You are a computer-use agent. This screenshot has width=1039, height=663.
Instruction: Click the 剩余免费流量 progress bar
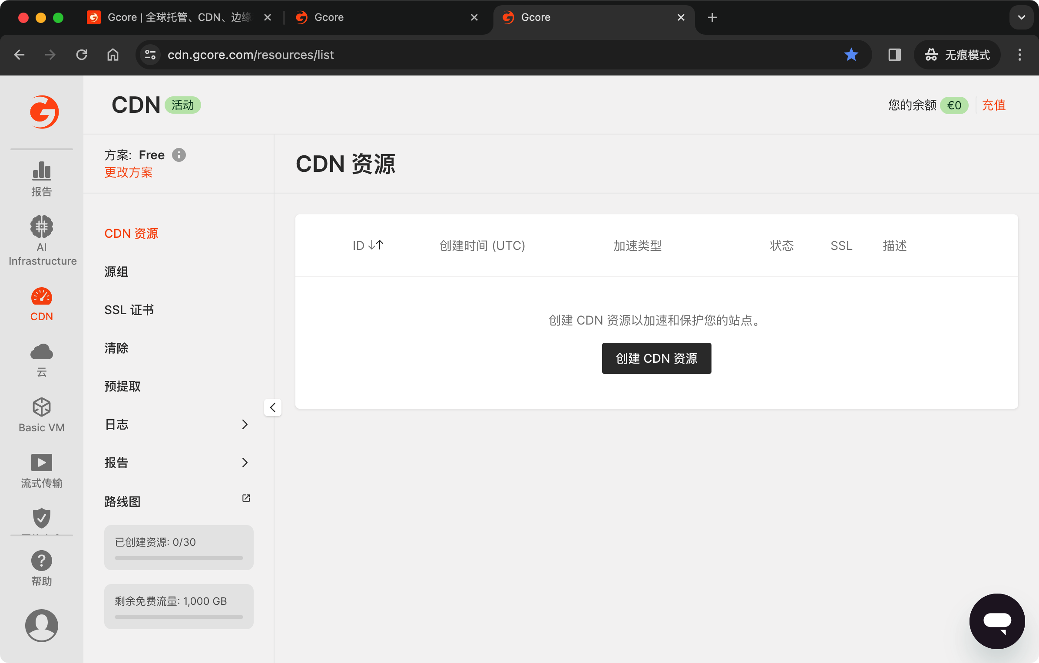(x=179, y=617)
